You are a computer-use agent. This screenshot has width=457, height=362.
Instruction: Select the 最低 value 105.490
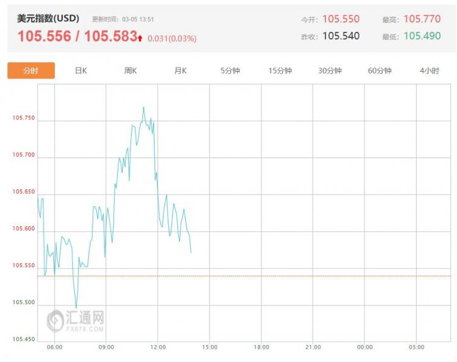tap(422, 36)
